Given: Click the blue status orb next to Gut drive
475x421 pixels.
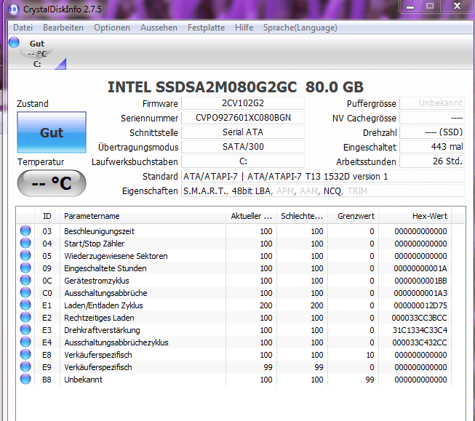Looking at the screenshot, I should coord(14,42).
